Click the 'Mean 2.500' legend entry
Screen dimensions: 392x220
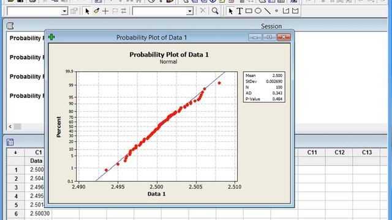264,76
